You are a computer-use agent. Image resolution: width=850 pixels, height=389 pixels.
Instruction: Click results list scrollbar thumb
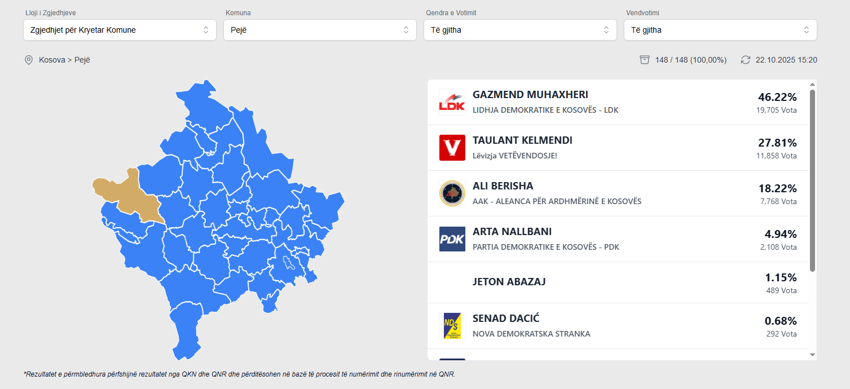point(812,180)
